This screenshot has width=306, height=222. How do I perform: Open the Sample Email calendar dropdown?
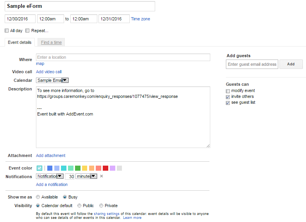tap(52, 80)
